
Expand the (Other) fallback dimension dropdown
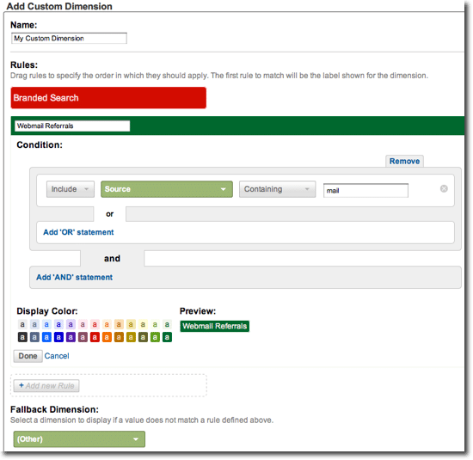point(79,439)
